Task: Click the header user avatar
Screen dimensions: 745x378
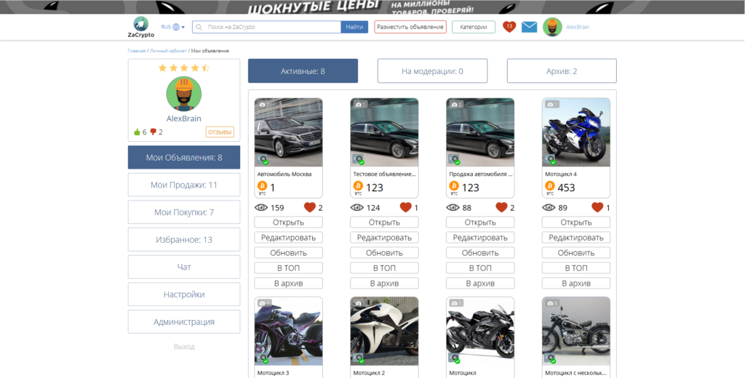Action: tap(552, 27)
